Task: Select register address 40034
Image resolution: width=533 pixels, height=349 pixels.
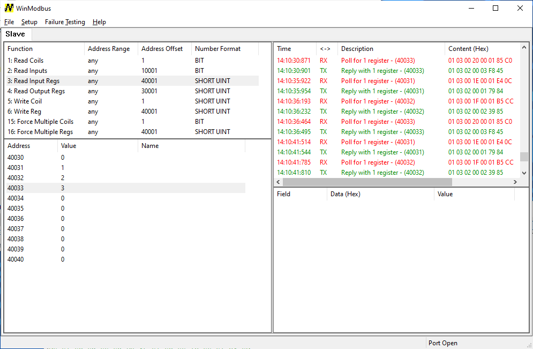Action: pos(126,198)
